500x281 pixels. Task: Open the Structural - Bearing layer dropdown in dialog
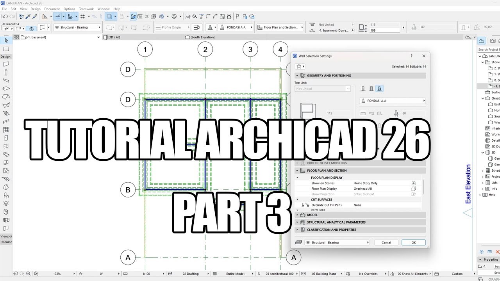tap(337, 242)
